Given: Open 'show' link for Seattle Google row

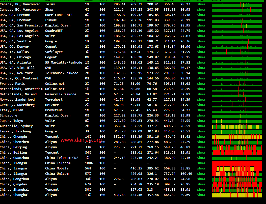Looking at the screenshot, I should (201, 41).
